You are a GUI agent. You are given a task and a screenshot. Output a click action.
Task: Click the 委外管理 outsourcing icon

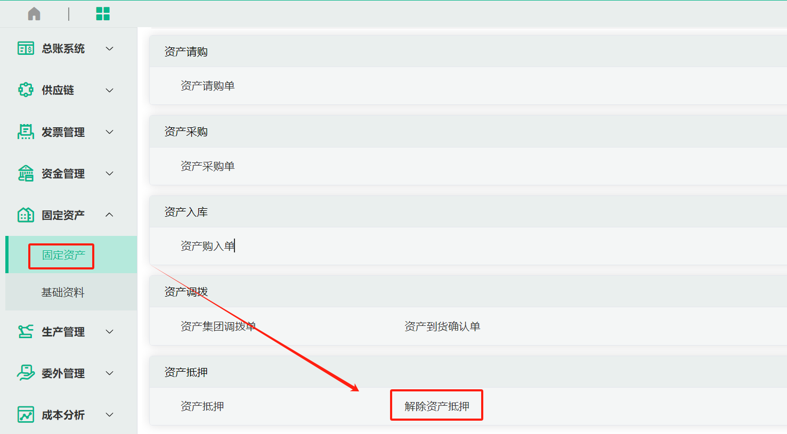26,373
